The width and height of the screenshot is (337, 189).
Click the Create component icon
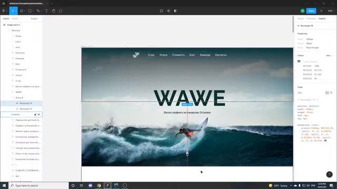click(x=168, y=10)
